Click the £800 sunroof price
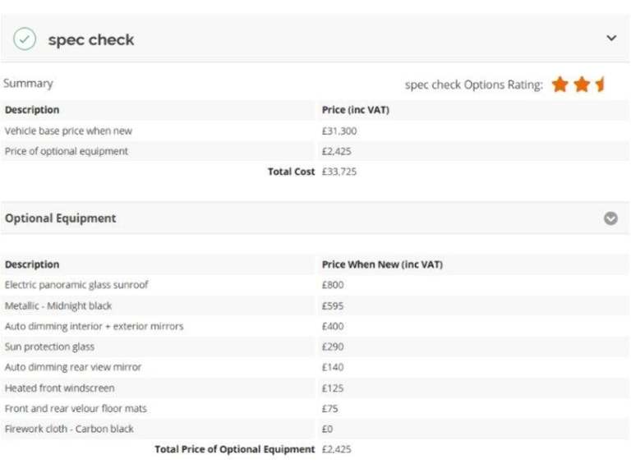Image resolution: width=631 pixels, height=473 pixels. click(x=333, y=285)
